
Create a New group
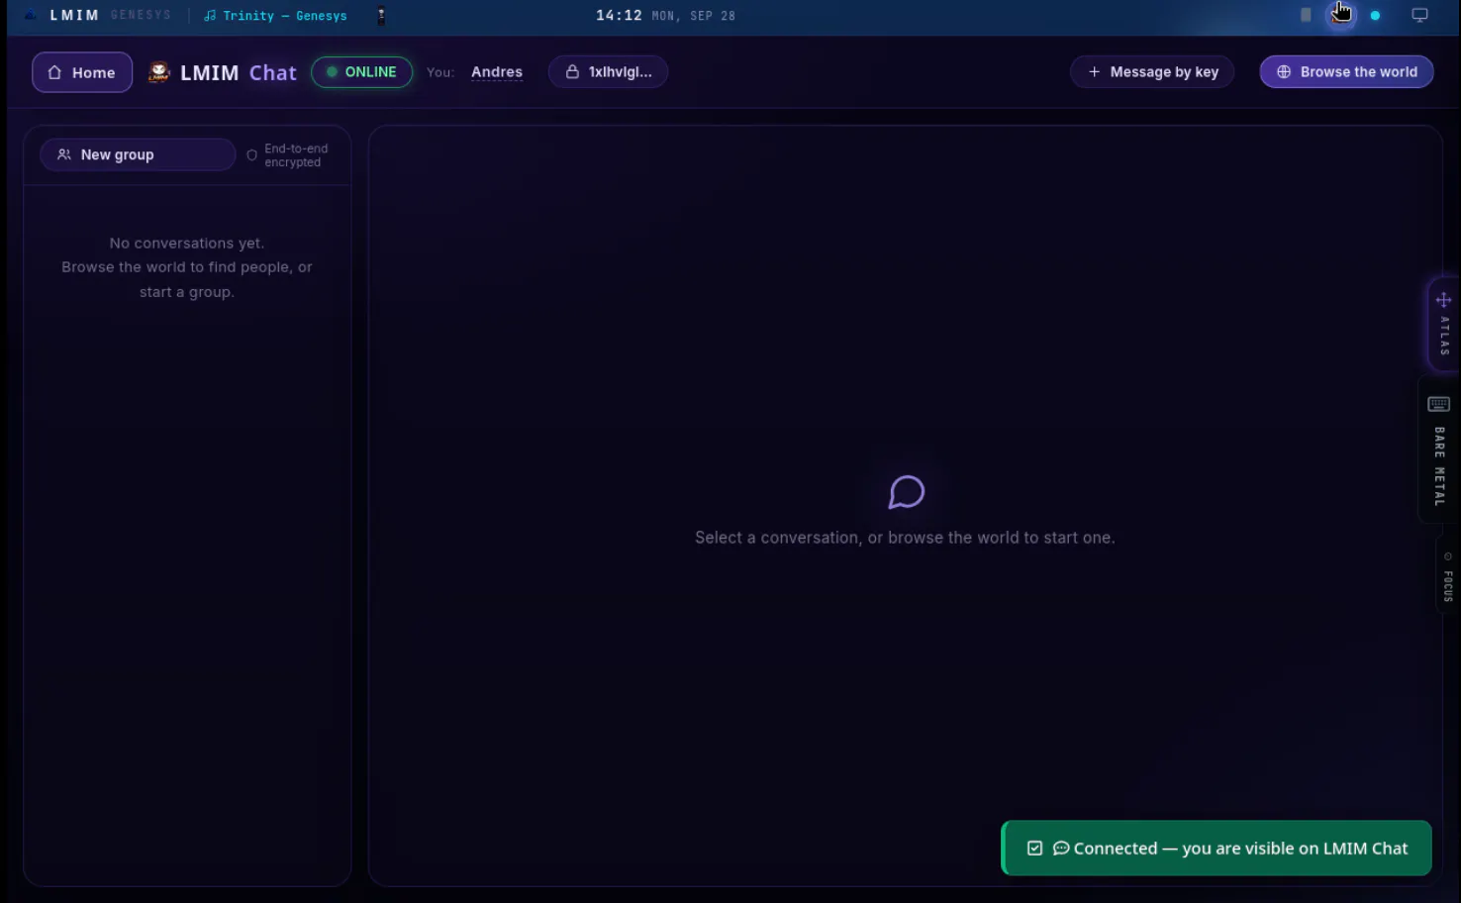pyautogui.click(x=138, y=154)
